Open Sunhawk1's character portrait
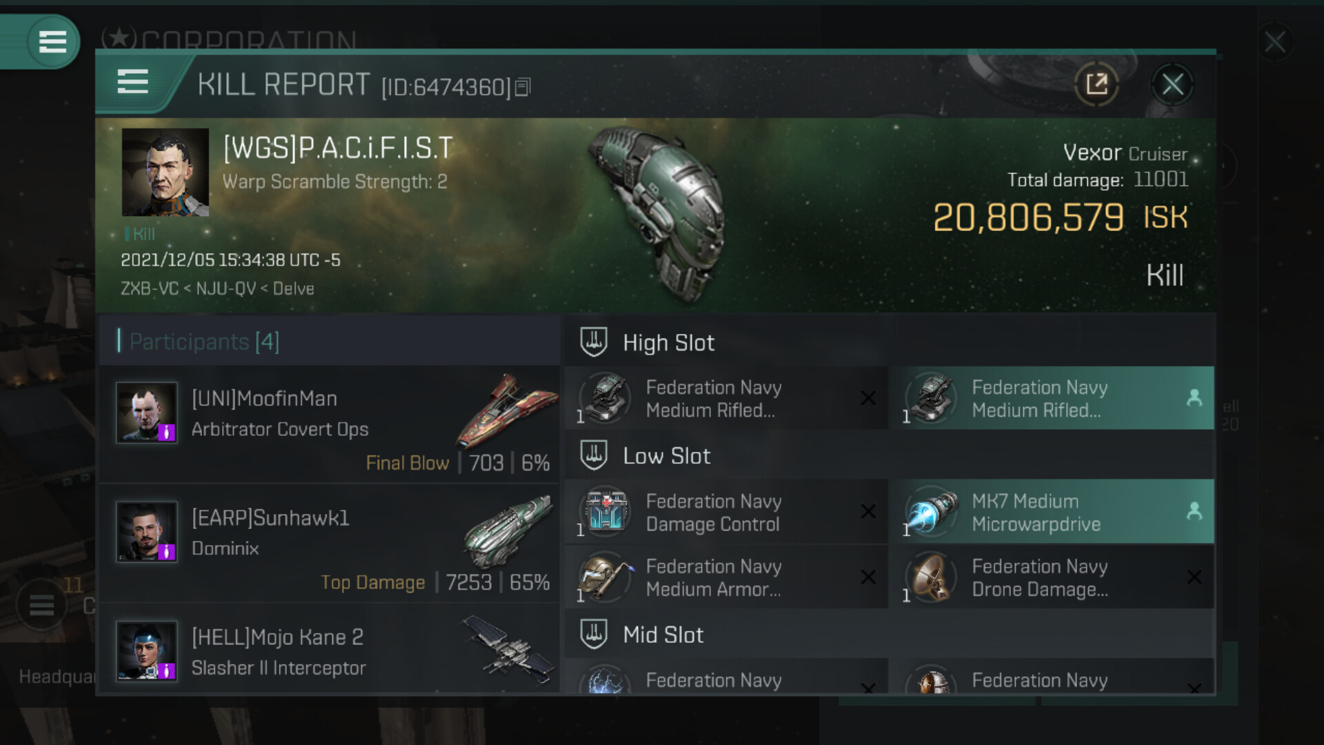The image size is (1324, 745). tap(146, 532)
